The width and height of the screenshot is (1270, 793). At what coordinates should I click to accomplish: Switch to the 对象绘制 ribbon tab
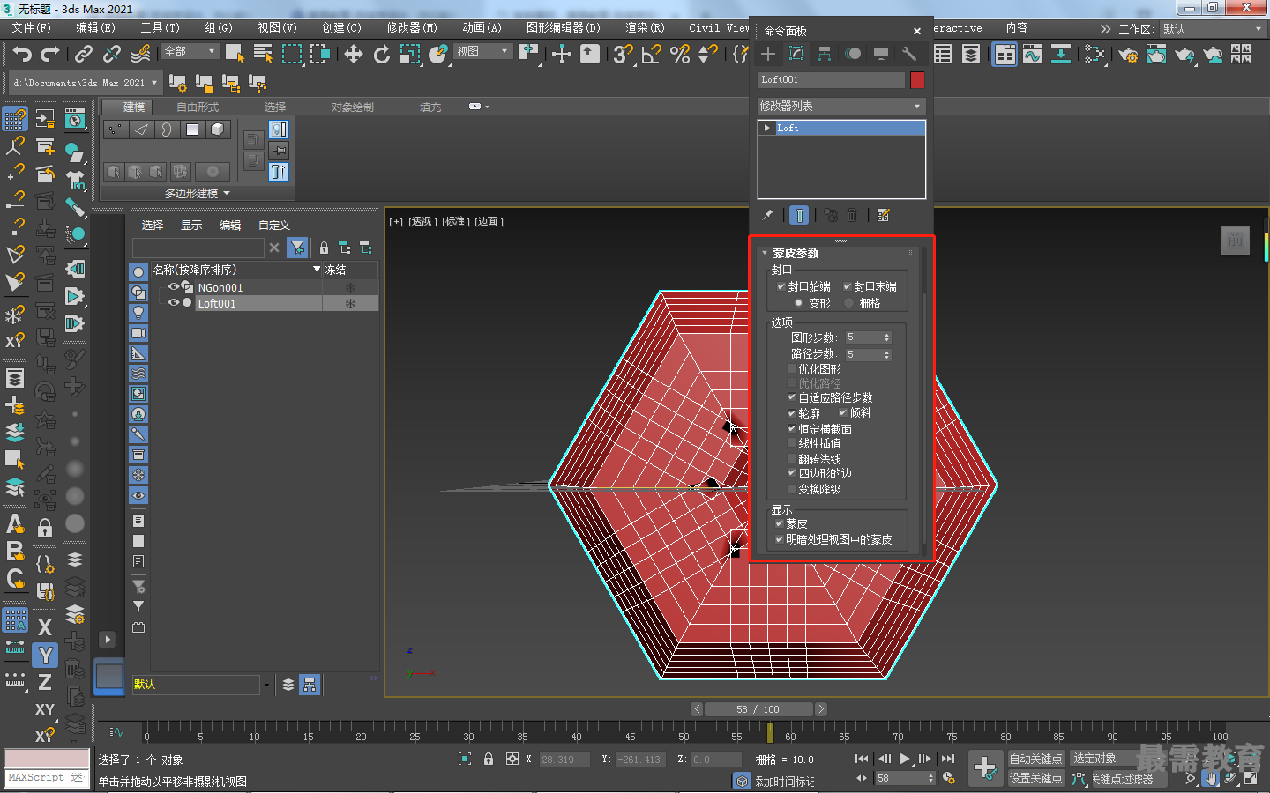(353, 107)
